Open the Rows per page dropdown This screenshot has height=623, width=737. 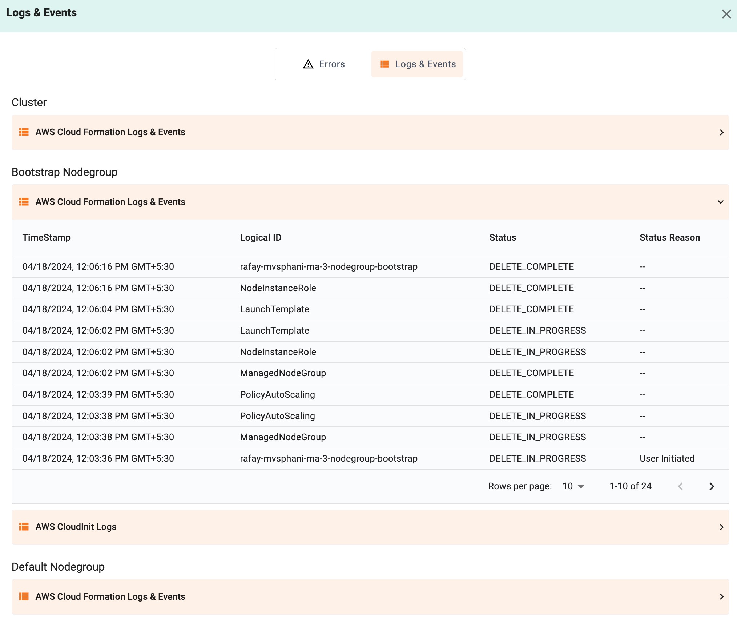(573, 486)
